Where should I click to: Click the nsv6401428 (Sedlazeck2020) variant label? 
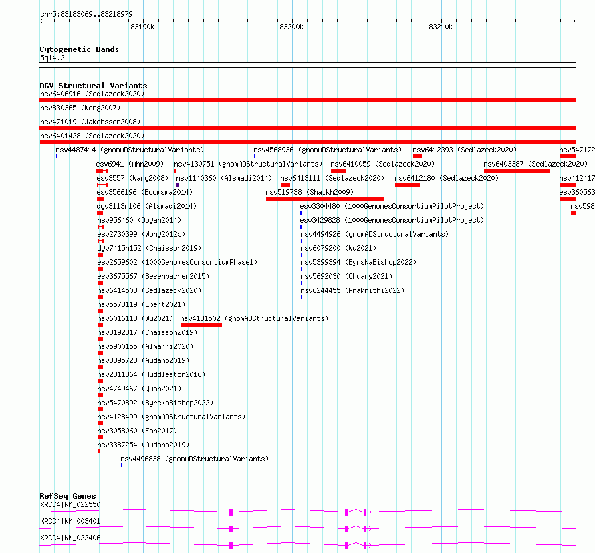pyautogui.click(x=92, y=136)
